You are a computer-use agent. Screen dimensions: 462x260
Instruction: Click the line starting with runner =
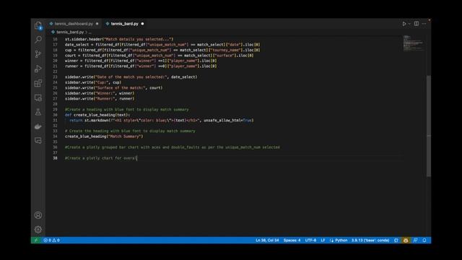click(x=141, y=66)
